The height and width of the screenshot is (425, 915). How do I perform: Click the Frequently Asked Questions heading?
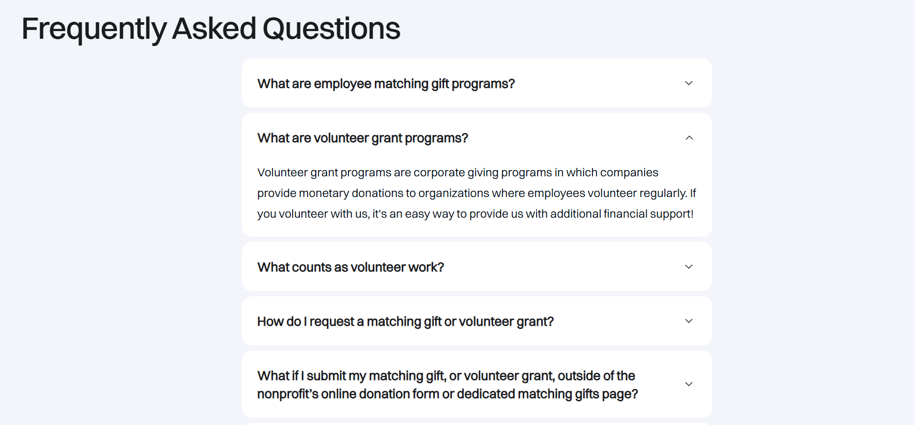click(x=210, y=28)
